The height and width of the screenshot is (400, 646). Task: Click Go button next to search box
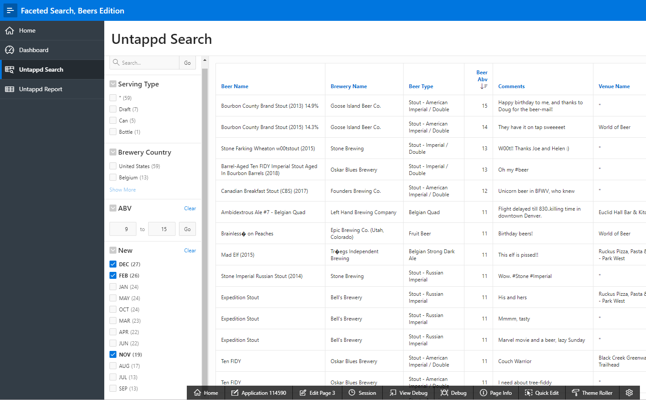pos(187,63)
